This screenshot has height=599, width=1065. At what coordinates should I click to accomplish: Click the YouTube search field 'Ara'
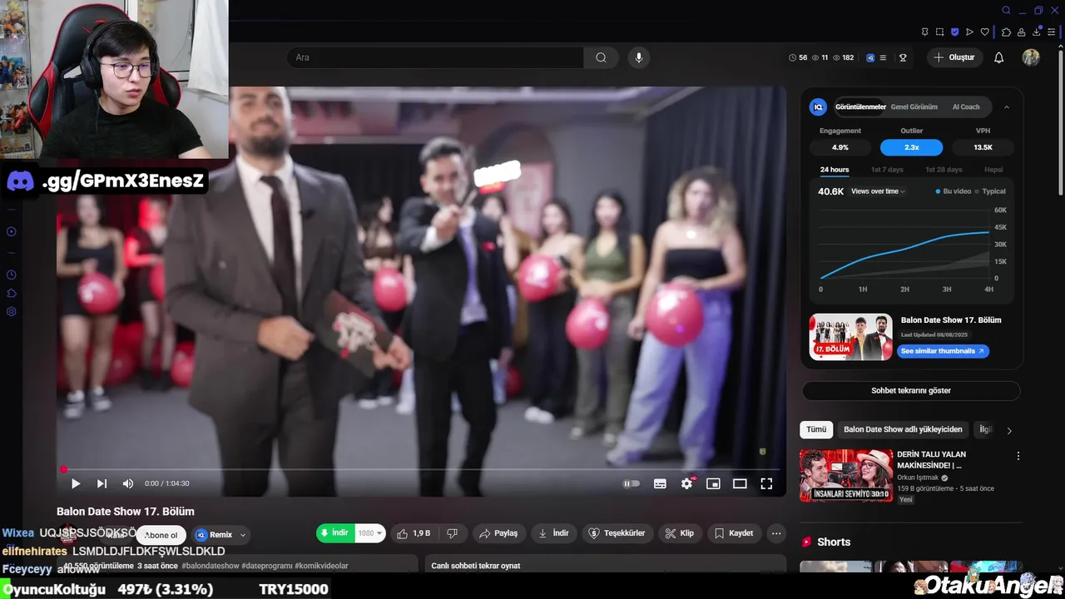[435, 57]
